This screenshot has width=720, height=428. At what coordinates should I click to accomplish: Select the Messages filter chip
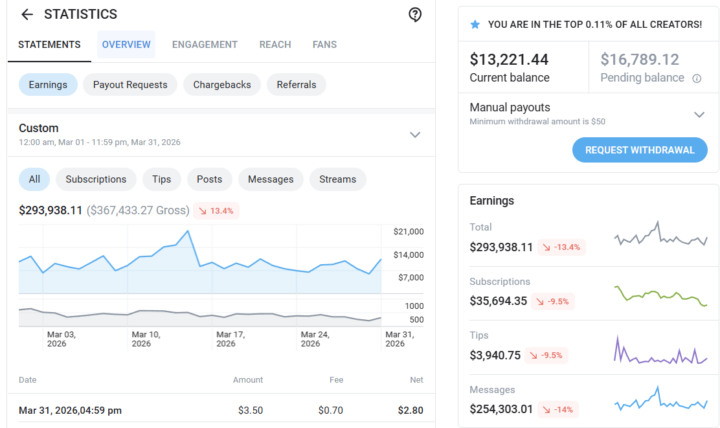[271, 179]
